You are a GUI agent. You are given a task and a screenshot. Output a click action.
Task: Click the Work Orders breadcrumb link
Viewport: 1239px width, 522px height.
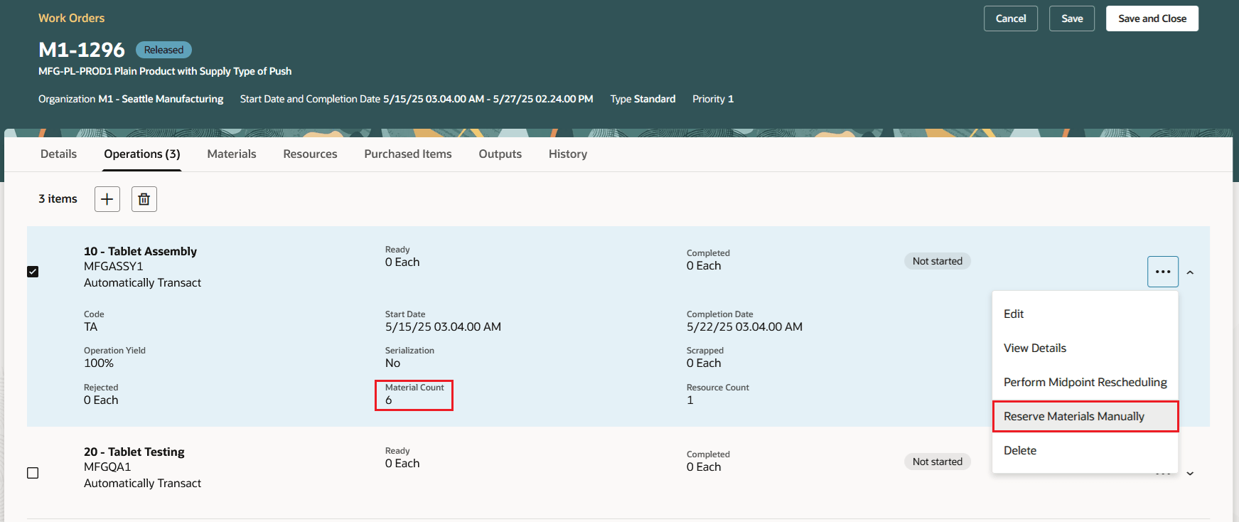click(x=71, y=18)
